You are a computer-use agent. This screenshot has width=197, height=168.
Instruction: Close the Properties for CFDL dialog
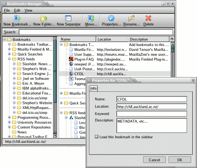click(193, 80)
